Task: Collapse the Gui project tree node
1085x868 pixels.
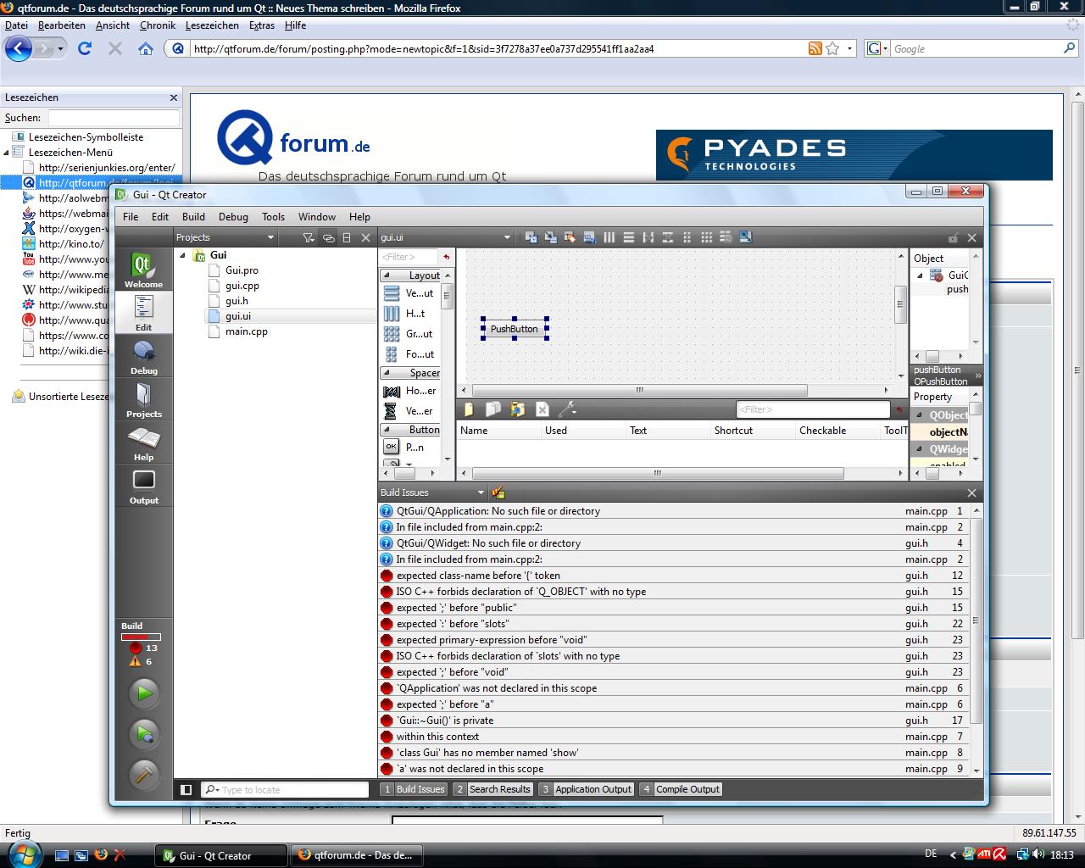Action: click(x=182, y=255)
